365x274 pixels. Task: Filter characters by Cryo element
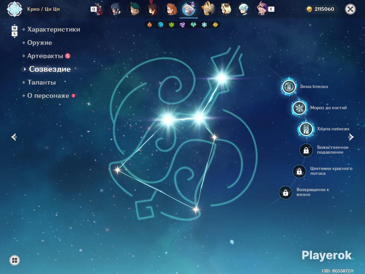(x=204, y=25)
